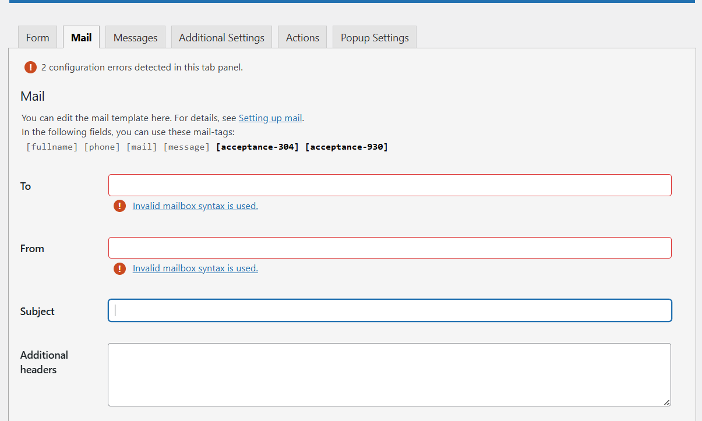The height and width of the screenshot is (421, 702).
Task: Open the Setting up mail link
Action: click(x=270, y=118)
